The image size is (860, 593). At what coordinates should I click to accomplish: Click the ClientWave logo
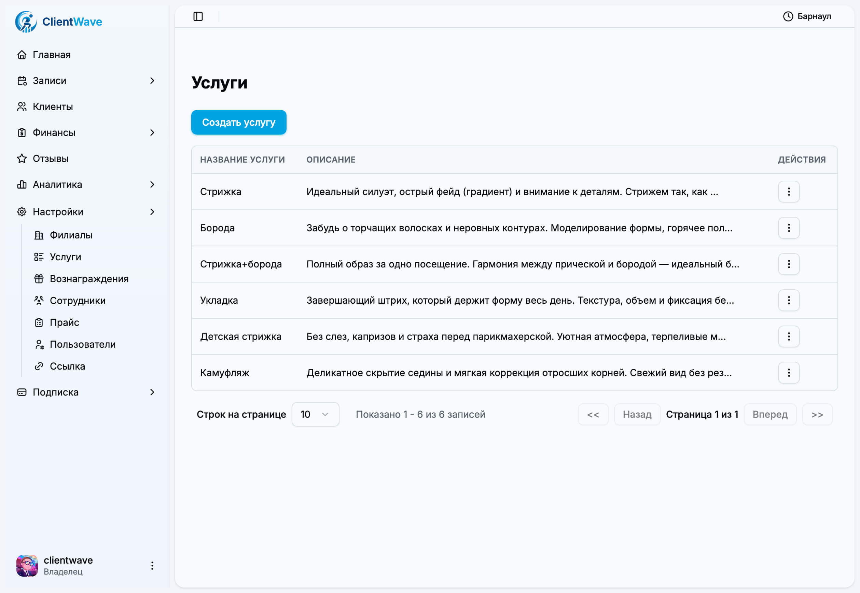pos(59,22)
